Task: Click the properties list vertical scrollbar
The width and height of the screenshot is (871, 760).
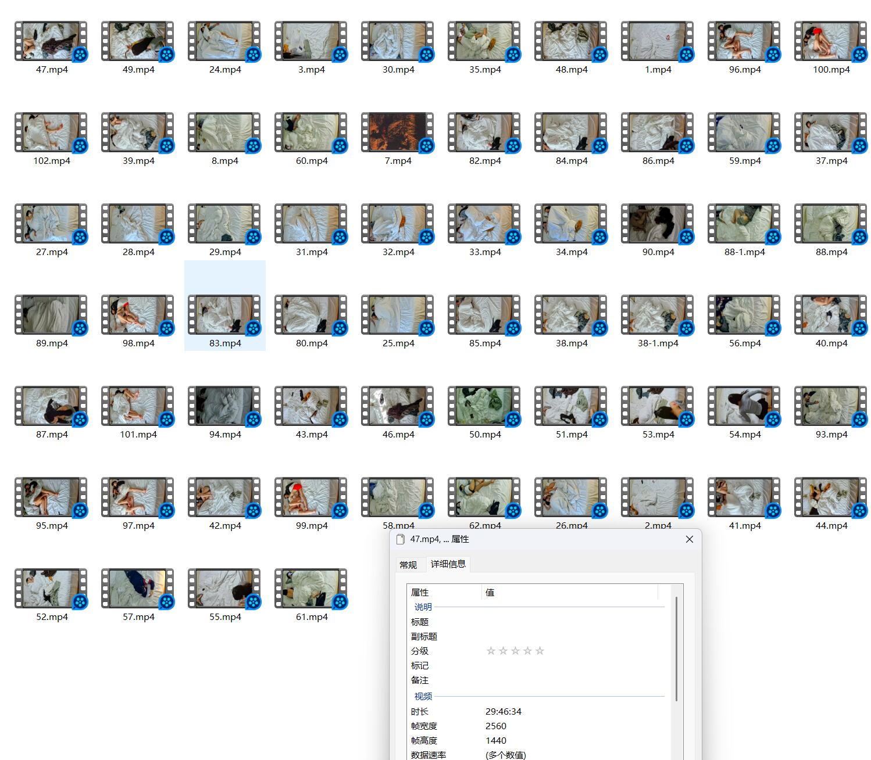Action: pos(676,648)
